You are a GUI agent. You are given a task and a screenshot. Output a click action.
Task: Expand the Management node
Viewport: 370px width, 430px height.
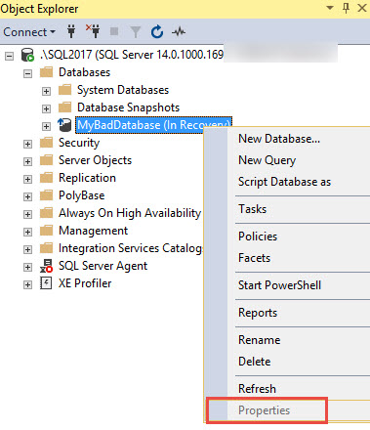[x=27, y=232]
